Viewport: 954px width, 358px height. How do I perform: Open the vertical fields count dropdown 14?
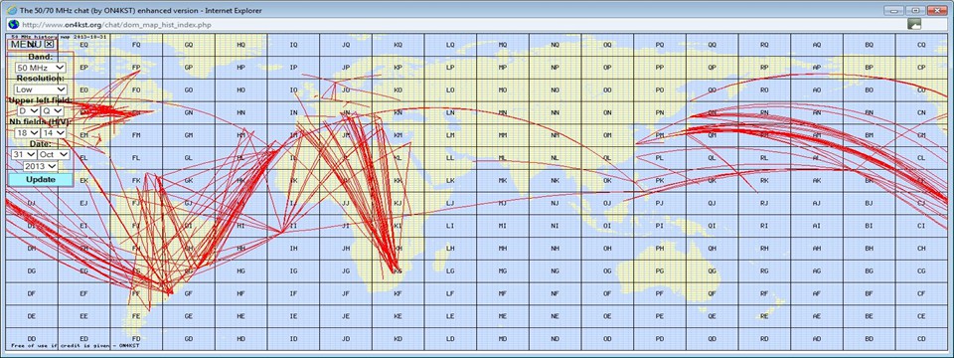53,132
